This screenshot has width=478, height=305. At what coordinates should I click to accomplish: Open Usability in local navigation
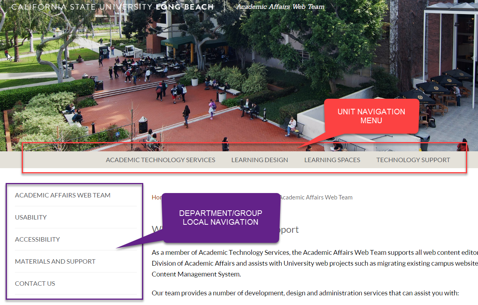point(31,218)
